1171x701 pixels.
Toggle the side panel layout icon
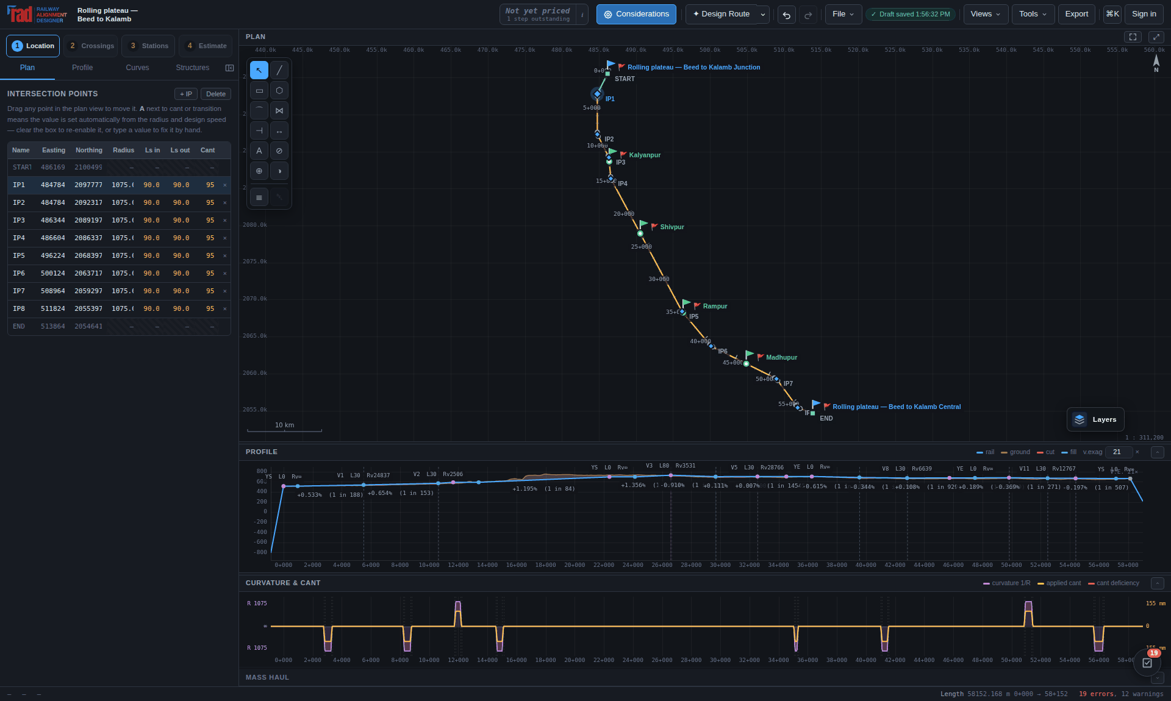229,68
